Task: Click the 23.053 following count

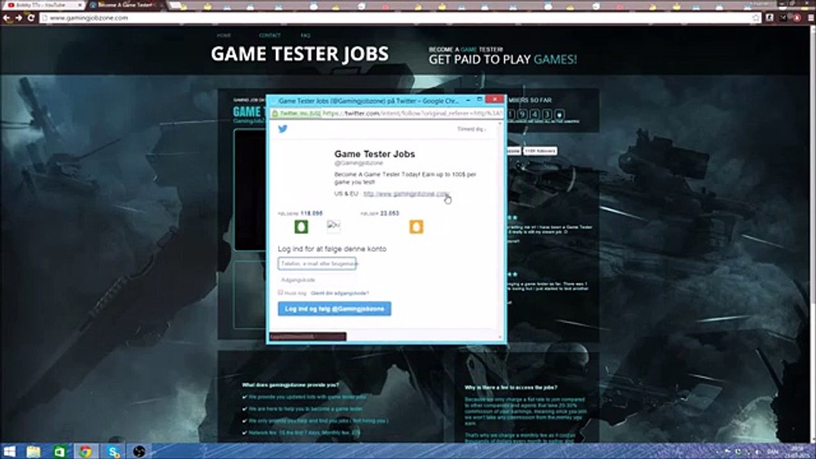Action: click(x=390, y=214)
